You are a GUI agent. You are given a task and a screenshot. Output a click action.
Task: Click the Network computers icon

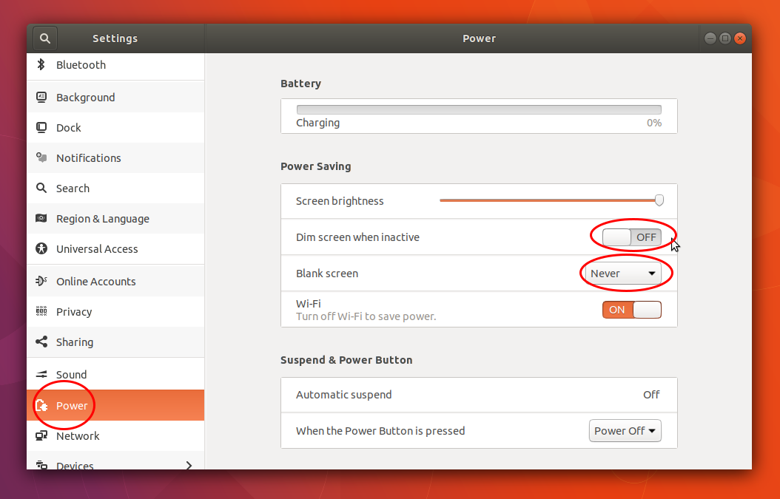41,436
